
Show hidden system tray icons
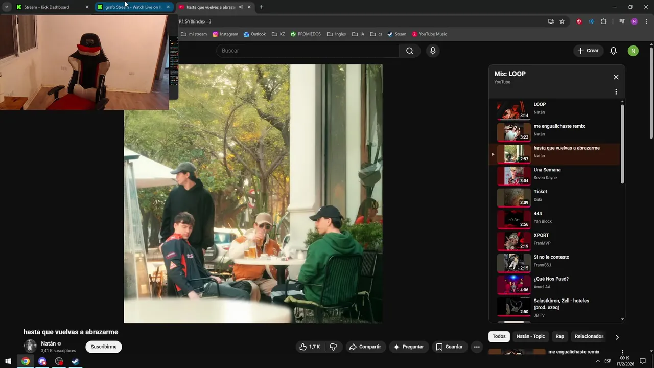click(598, 361)
